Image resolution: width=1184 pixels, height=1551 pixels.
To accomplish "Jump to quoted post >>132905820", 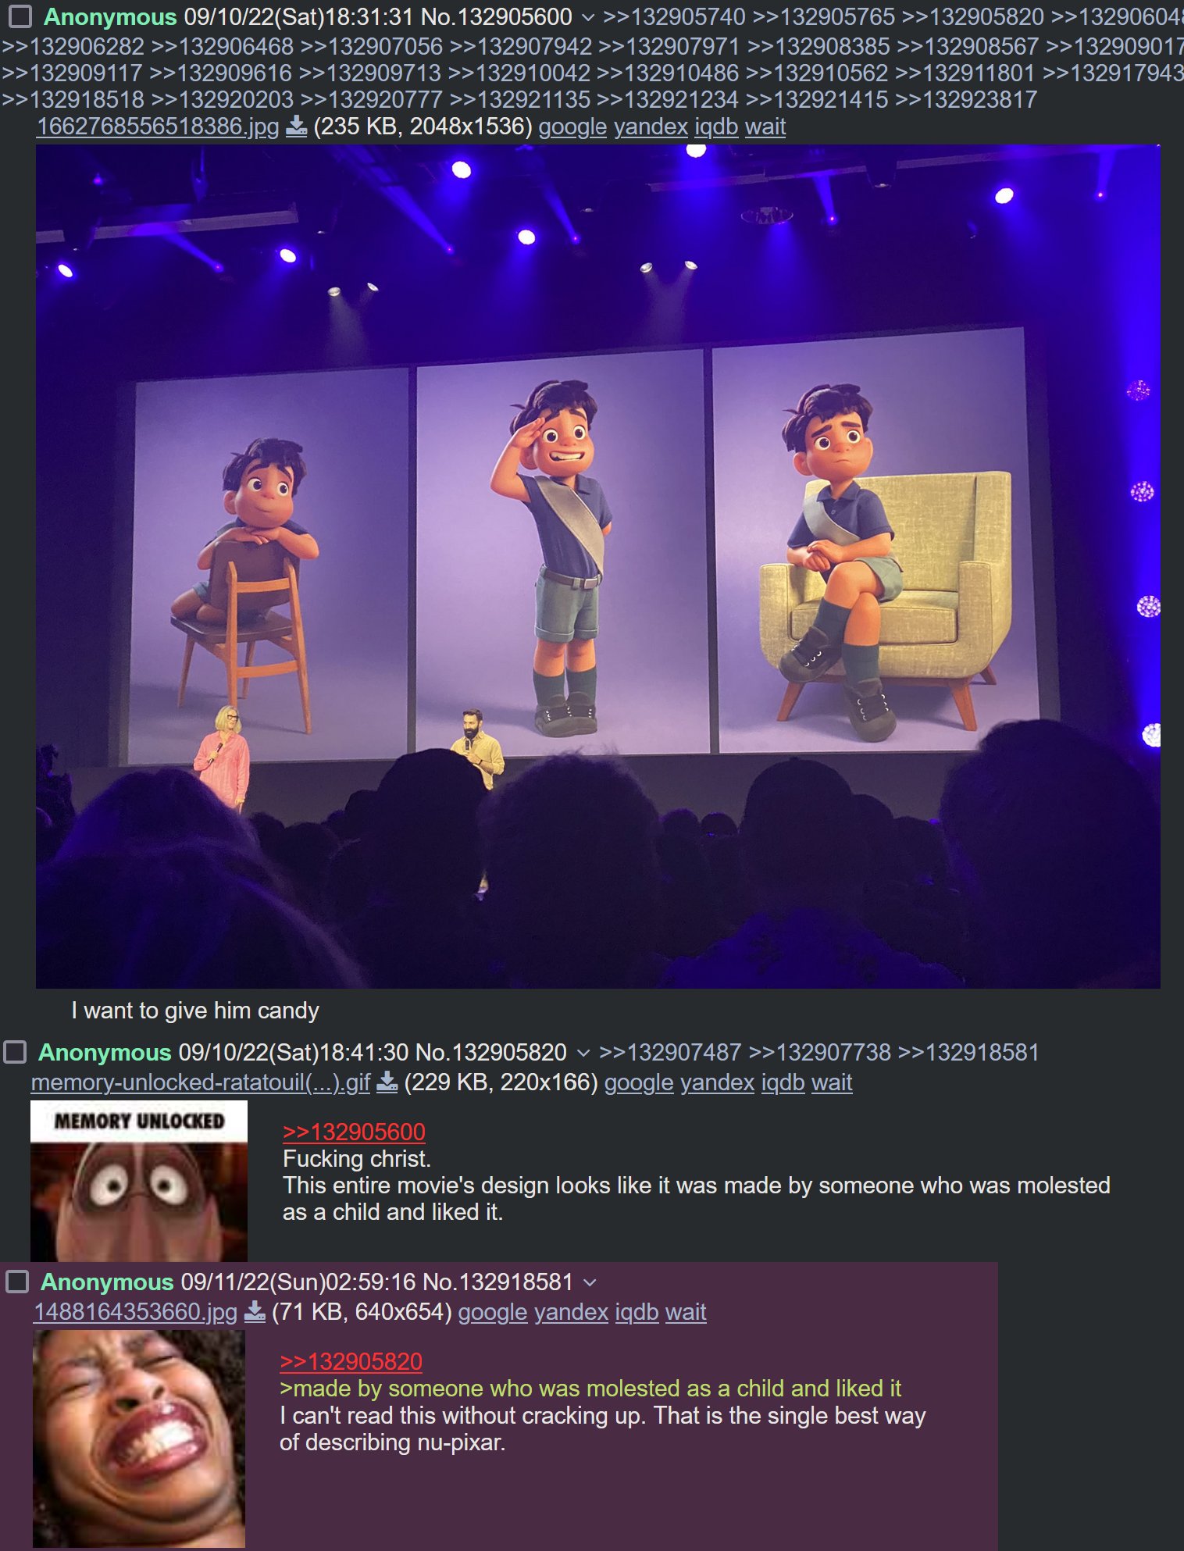I will tap(351, 1361).
